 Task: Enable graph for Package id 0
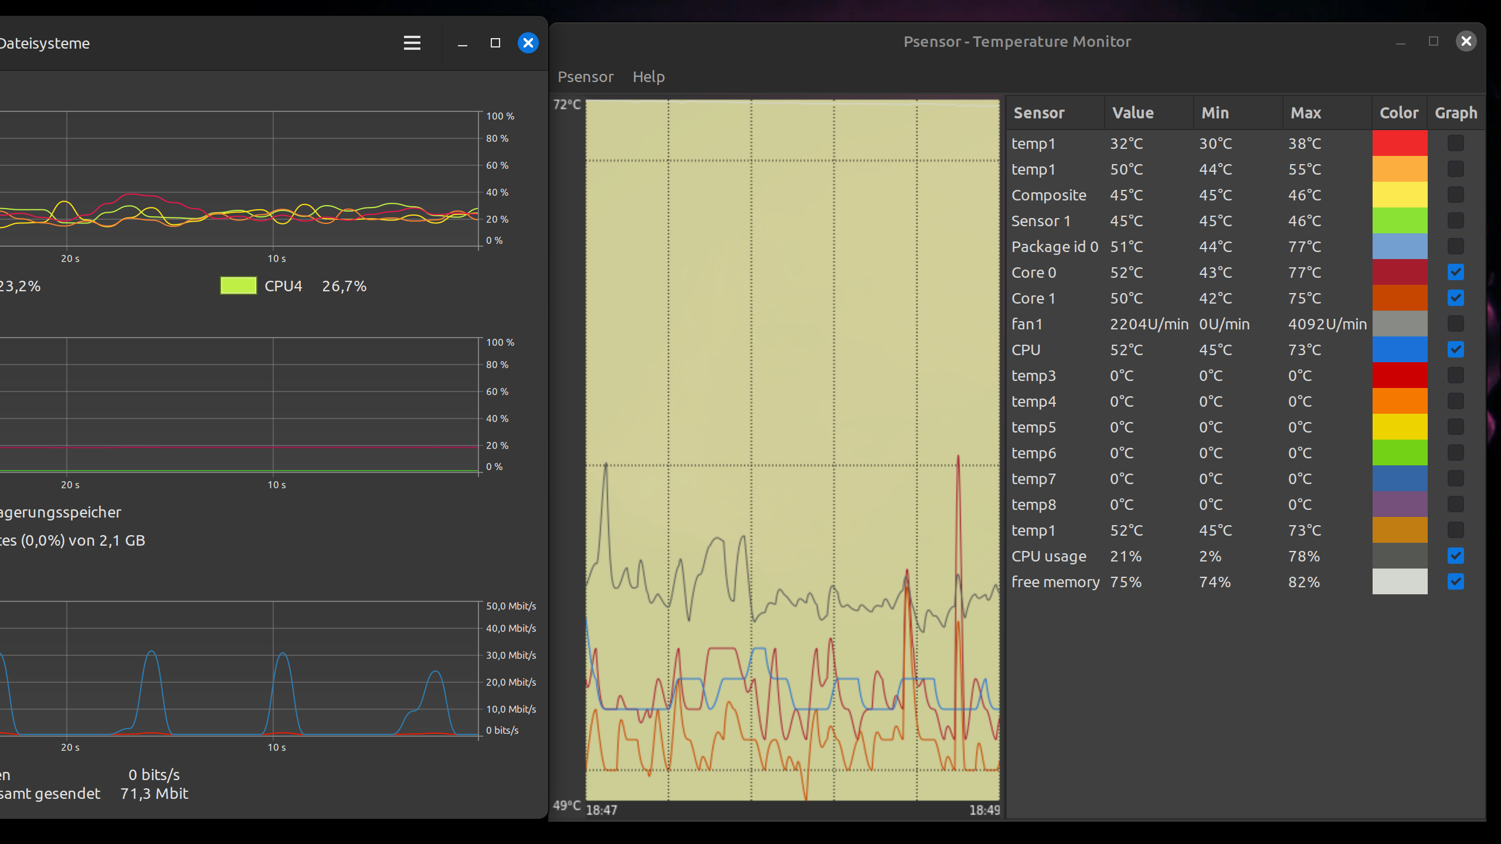[x=1456, y=246]
